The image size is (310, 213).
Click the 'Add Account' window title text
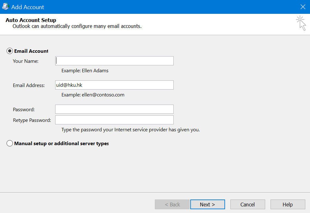click(28, 7)
